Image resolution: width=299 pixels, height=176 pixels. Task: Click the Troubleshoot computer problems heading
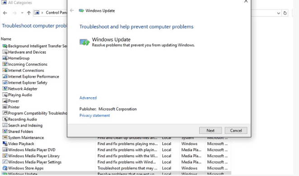coord(34,26)
